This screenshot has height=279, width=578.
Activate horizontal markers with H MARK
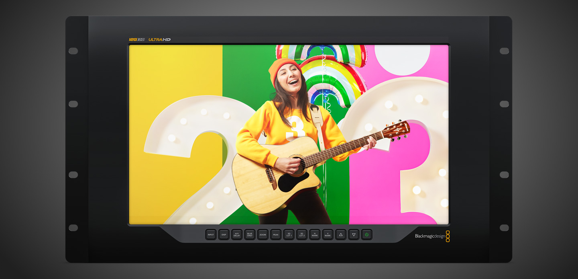click(315, 234)
